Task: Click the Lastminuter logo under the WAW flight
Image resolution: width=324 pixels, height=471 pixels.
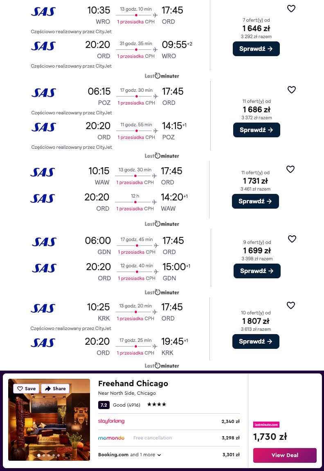Action: click(162, 224)
